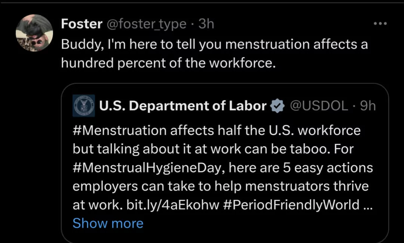Click the verified badge next to Department of Labor
The height and width of the screenshot is (243, 404).
(x=277, y=106)
